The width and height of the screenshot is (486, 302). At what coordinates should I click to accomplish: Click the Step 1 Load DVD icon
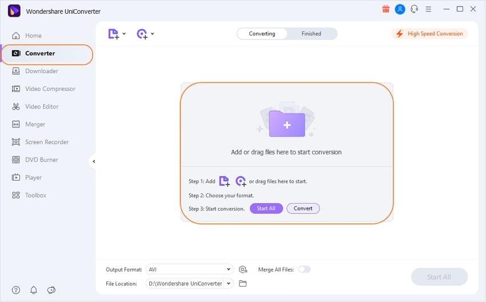pyautogui.click(x=241, y=181)
